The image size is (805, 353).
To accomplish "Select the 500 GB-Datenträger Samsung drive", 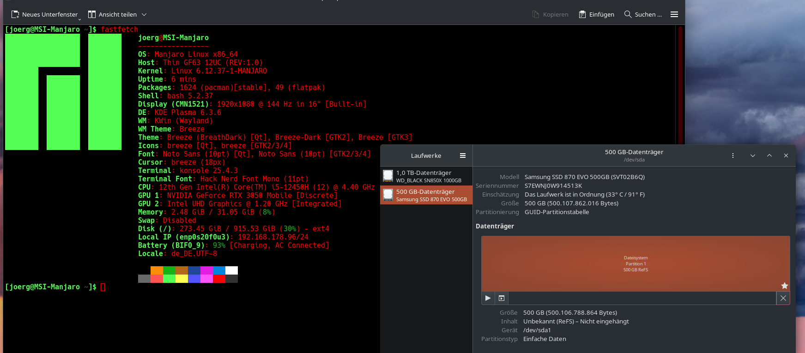I will pyautogui.click(x=426, y=195).
